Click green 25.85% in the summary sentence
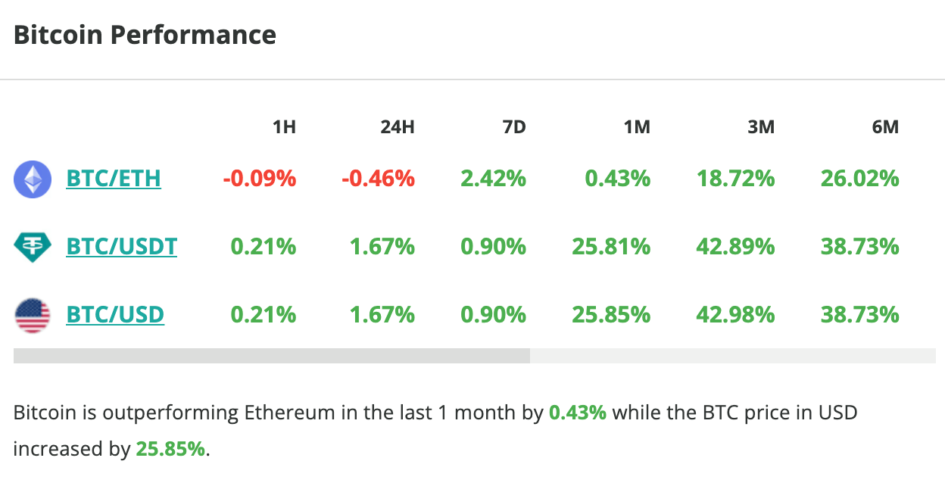 pos(170,449)
